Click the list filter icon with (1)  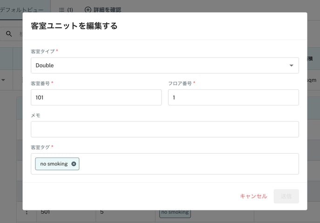pos(61,9)
